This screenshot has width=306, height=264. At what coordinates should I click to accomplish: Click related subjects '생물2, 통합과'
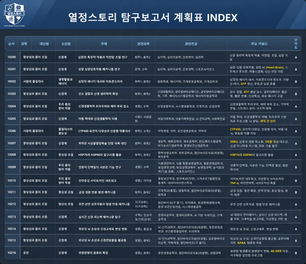coord(143,229)
